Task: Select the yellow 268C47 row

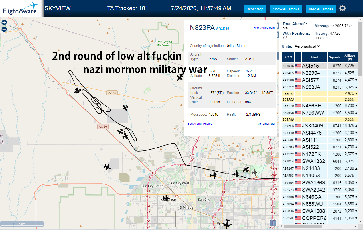Action: [320, 93]
